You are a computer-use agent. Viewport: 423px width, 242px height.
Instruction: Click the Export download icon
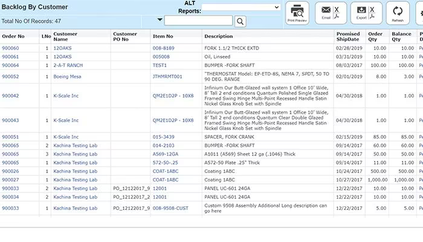pyautogui.click(x=361, y=10)
